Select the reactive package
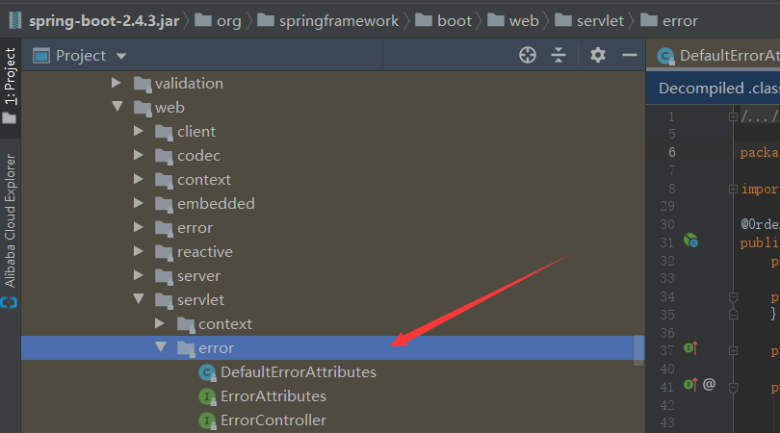The height and width of the screenshot is (433, 780). click(205, 251)
